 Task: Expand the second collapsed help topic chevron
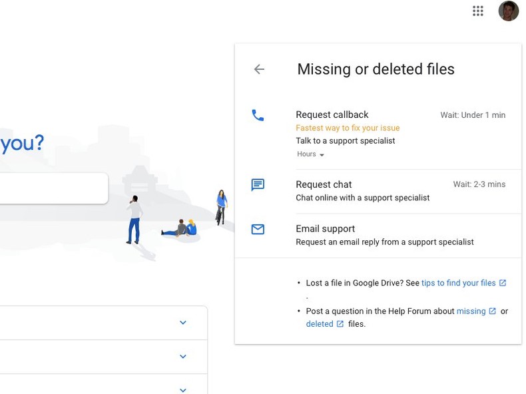[183, 357]
